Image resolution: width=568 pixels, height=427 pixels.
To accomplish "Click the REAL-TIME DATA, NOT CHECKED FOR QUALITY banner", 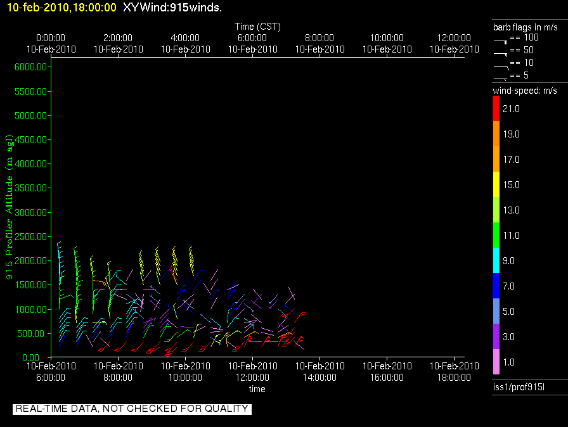I will point(132,409).
